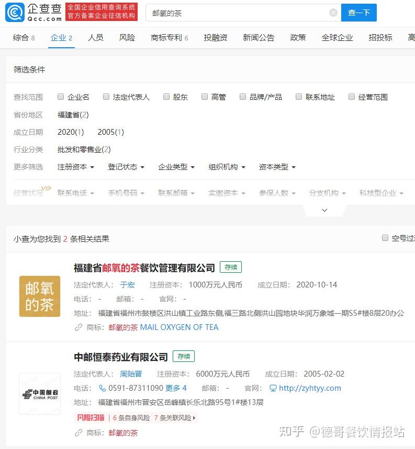
Task: Click the 存续 status tag on 中邮恒泰药业
Action: tap(184, 356)
